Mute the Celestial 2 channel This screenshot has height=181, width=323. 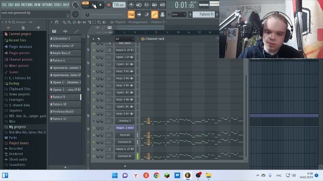(94, 121)
